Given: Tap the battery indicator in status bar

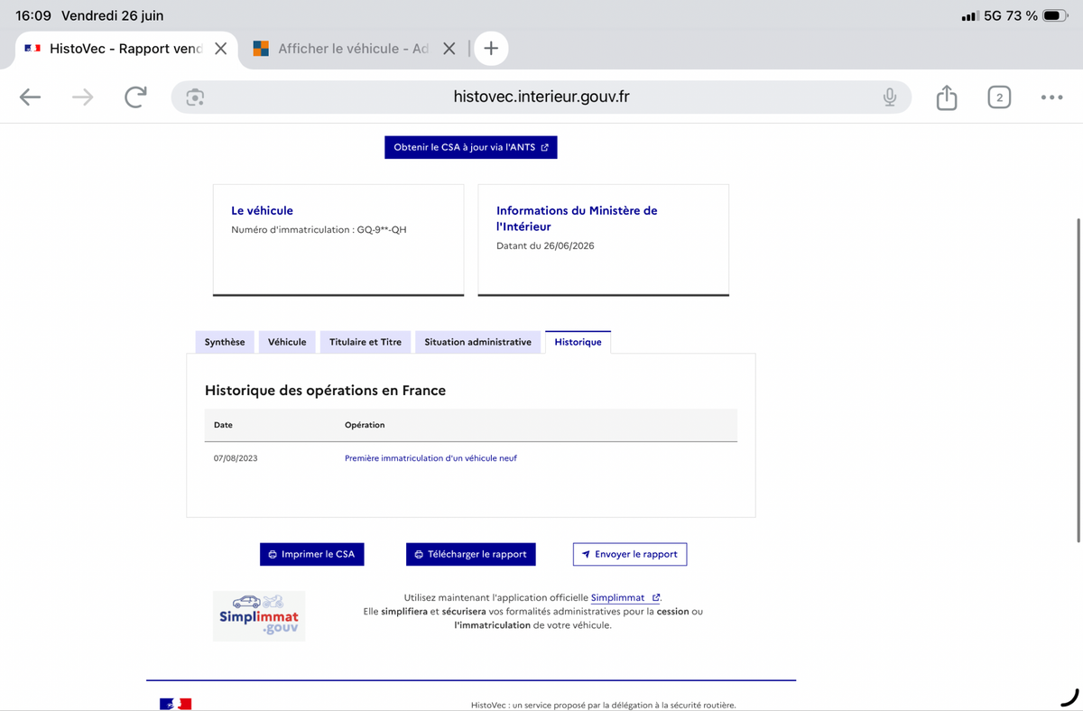Looking at the screenshot, I should pyautogui.click(x=1055, y=15).
